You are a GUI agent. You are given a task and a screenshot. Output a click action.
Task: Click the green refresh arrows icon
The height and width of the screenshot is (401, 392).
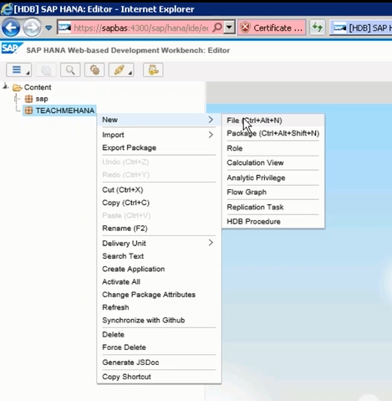(x=318, y=28)
